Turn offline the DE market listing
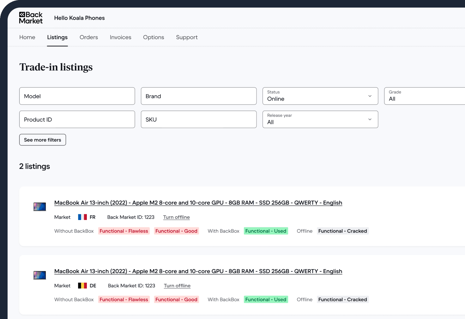This screenshot has width=465, height=319. (x=177, y=286)
